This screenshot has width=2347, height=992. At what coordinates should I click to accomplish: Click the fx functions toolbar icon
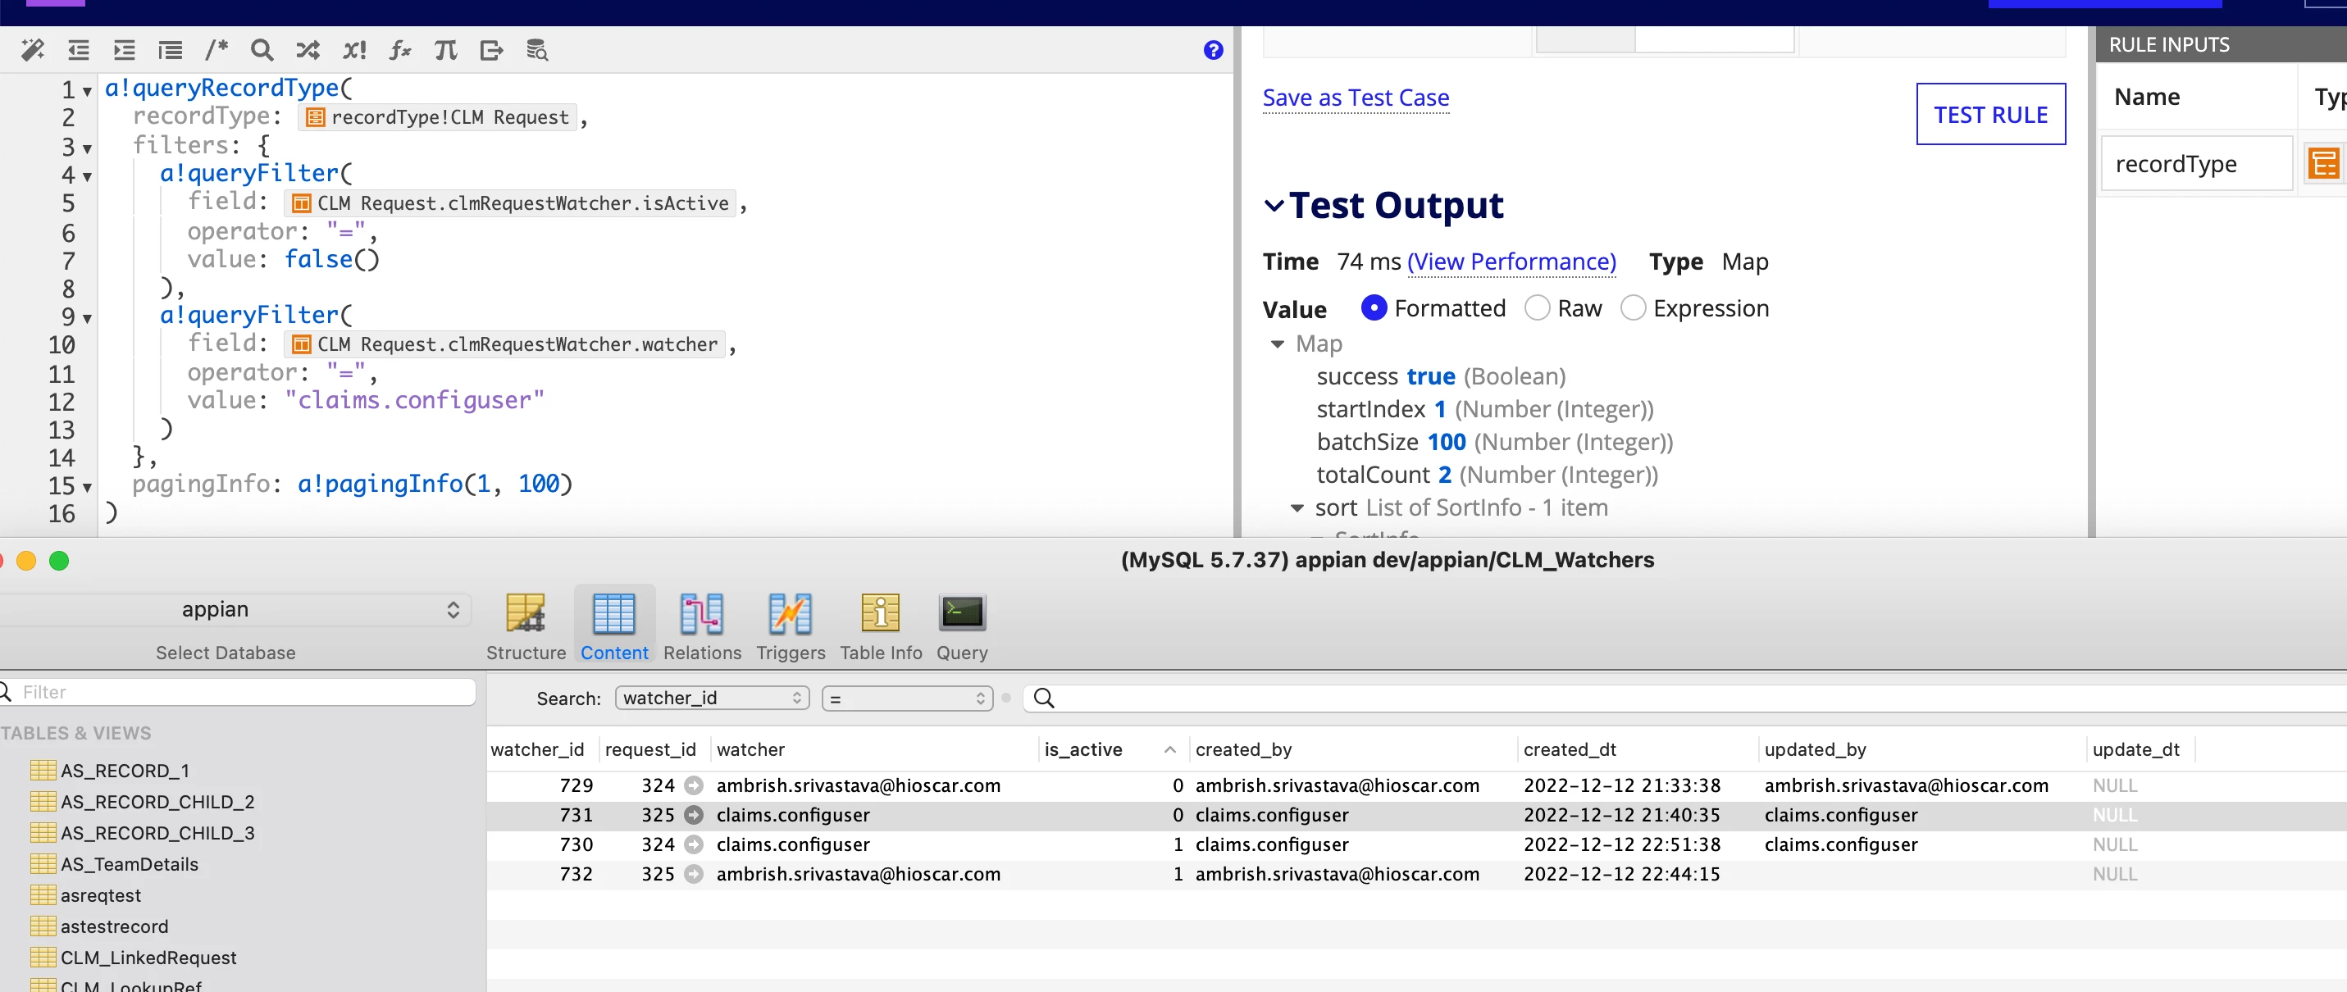(400, 50)
